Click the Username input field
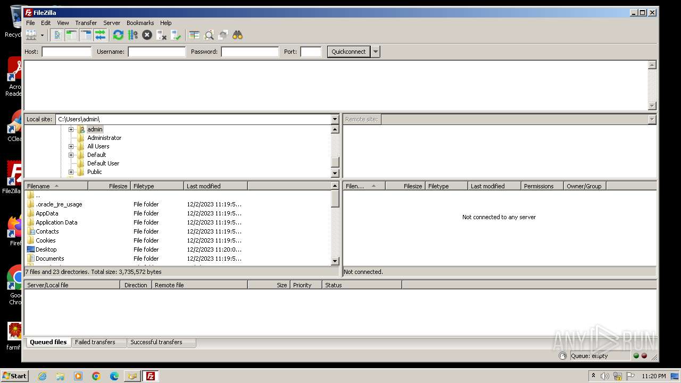 pyautogui.click(x=156, y=52)
